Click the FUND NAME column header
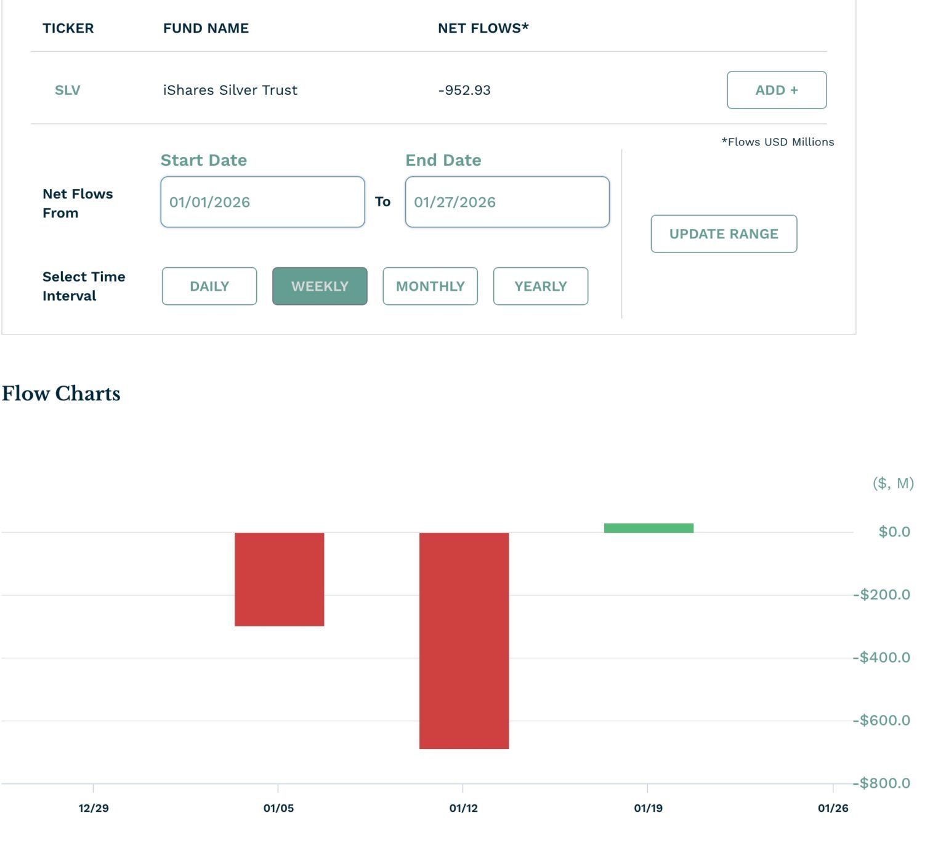Viewport: 946px width, 850px height. (x=206, y=28)
